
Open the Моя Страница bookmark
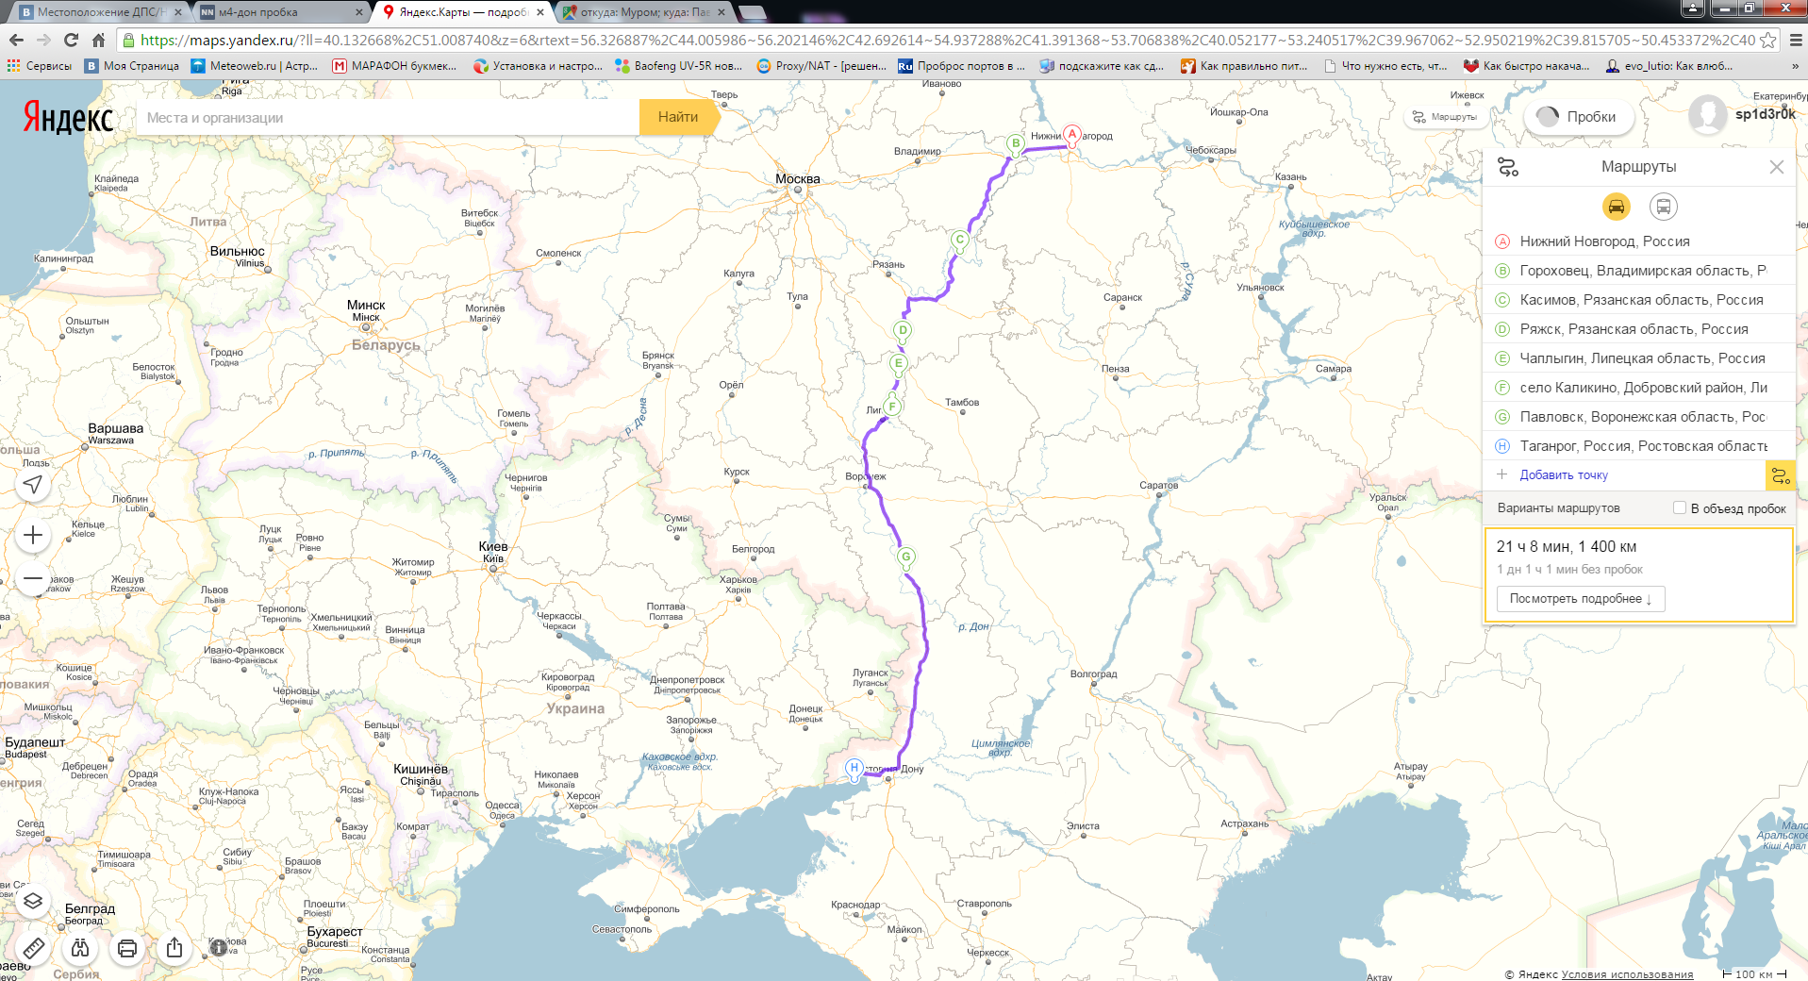pos(132,66)
